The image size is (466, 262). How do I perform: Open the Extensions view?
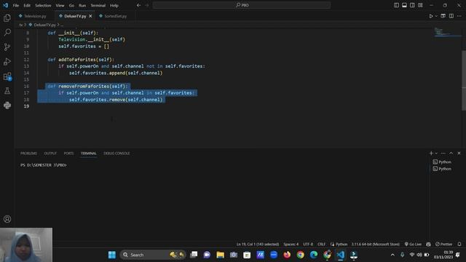7,76
